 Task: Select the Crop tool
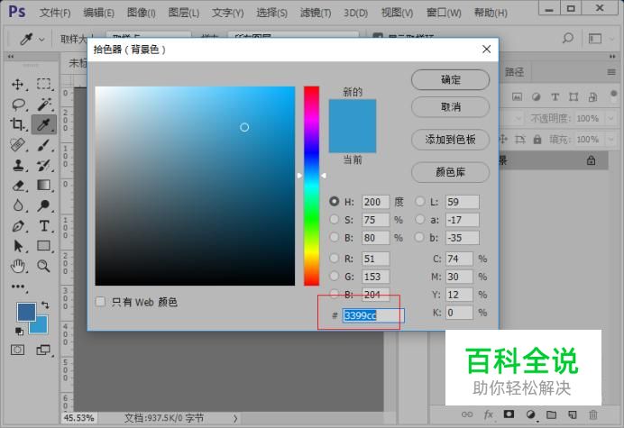(17, 124)
